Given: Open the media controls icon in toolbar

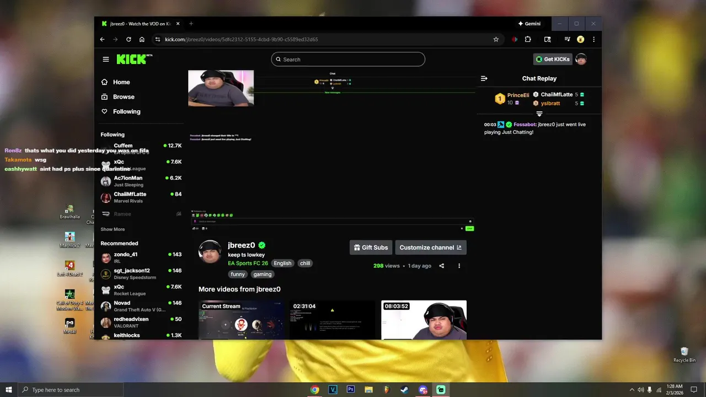Looking at the screenshot, I should (x=567, y=39).
